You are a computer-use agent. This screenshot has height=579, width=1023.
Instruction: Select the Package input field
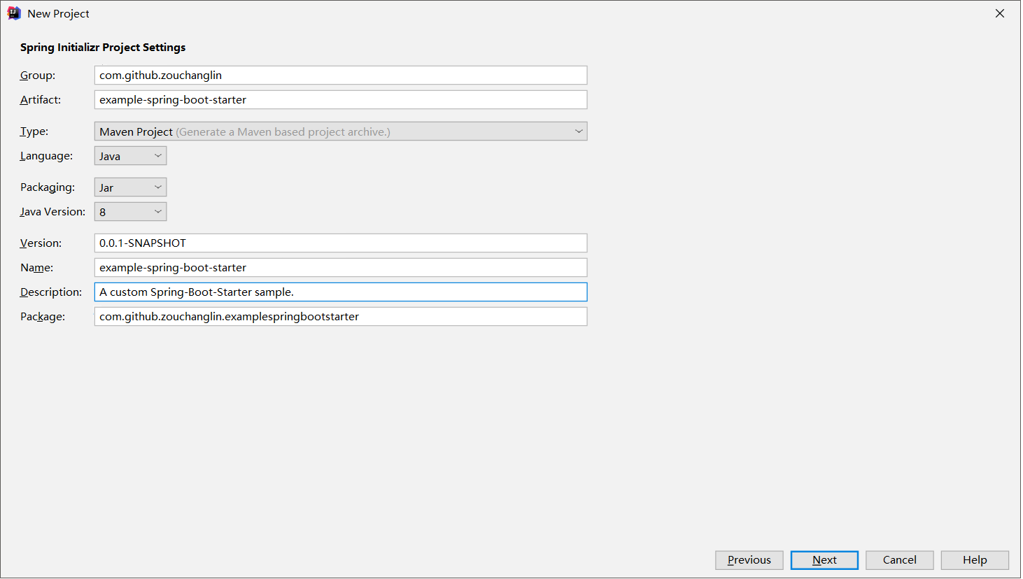(x=340, y=317)
